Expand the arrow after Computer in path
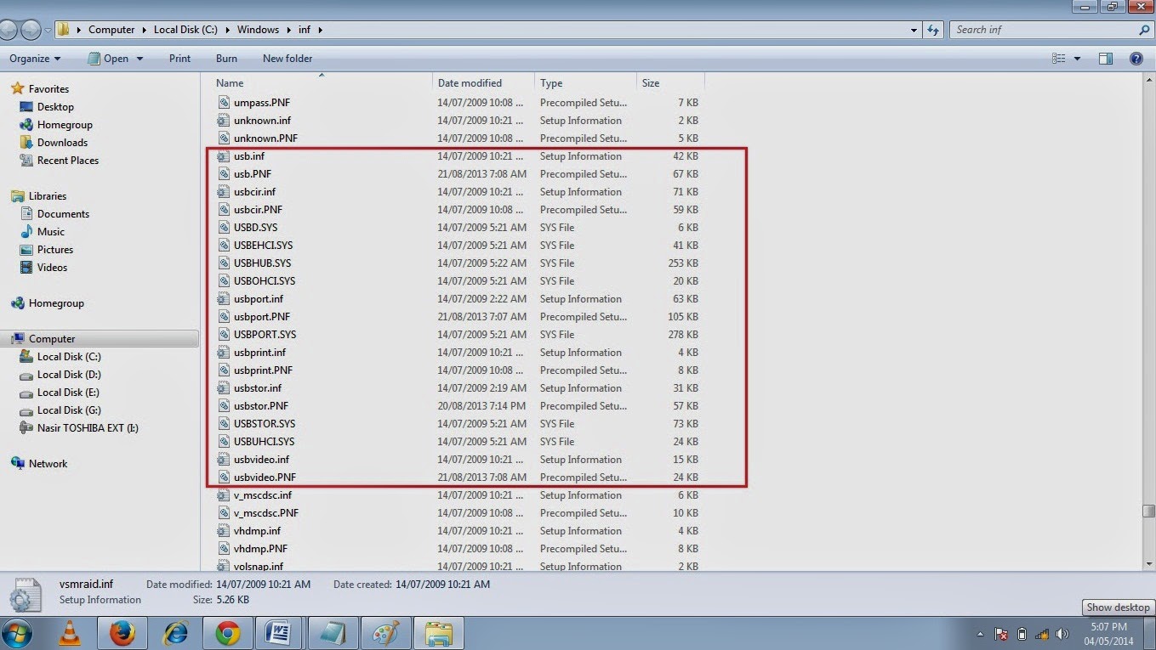The image size is (1156, 650). tap(144, 30)
